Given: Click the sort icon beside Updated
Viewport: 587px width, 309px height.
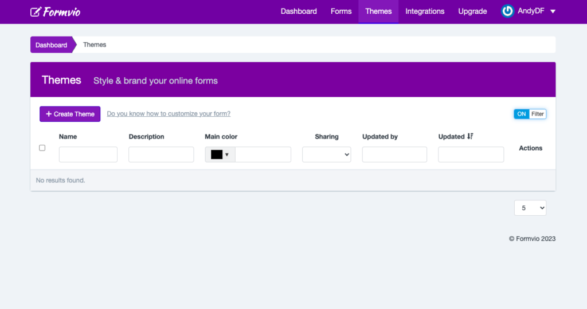Looking at the screenshot, I should [470, 136].
